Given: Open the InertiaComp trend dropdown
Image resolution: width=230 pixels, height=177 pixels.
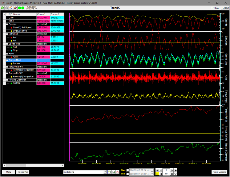Looking at the screenshot, I should coord(105,172).
